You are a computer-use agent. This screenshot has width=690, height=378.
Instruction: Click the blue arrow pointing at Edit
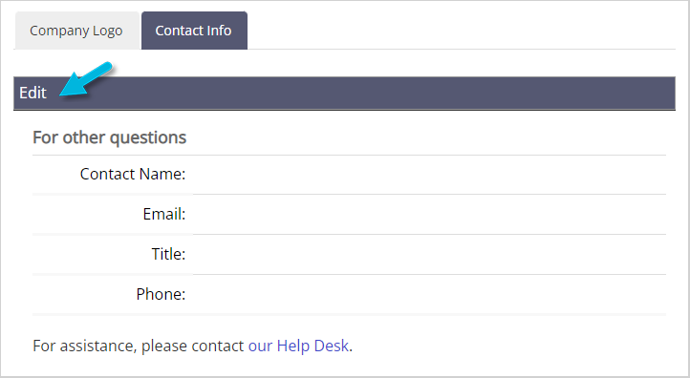click(x=86, y=79)
